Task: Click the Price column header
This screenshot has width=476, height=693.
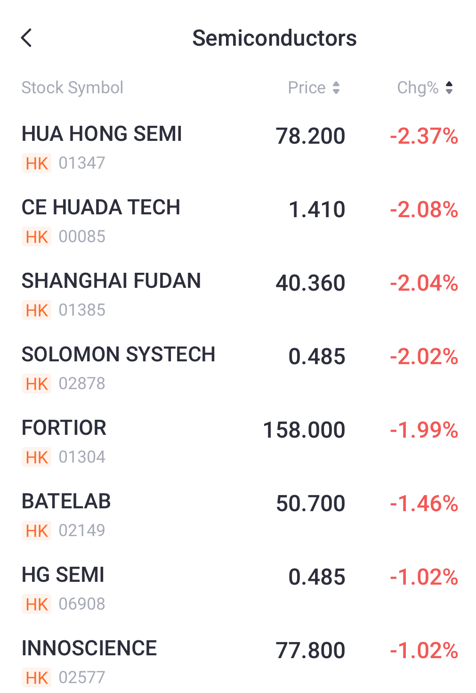Action: [314, 88]
